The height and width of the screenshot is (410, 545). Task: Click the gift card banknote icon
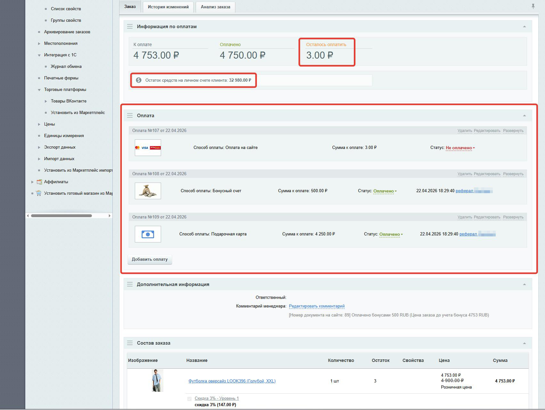point(148,234)
